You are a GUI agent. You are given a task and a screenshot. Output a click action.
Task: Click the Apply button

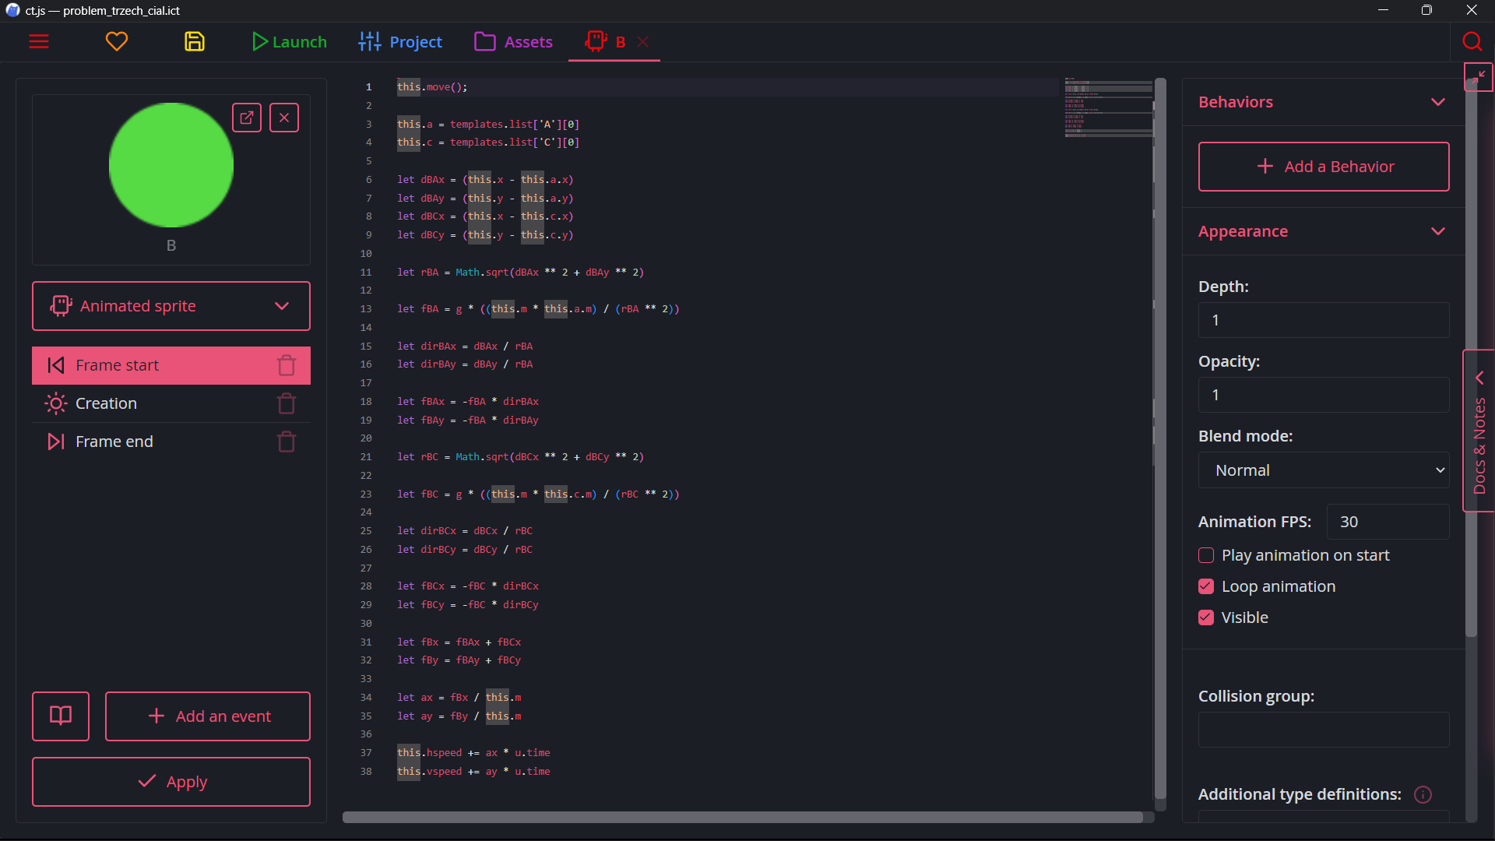[171, 782]
